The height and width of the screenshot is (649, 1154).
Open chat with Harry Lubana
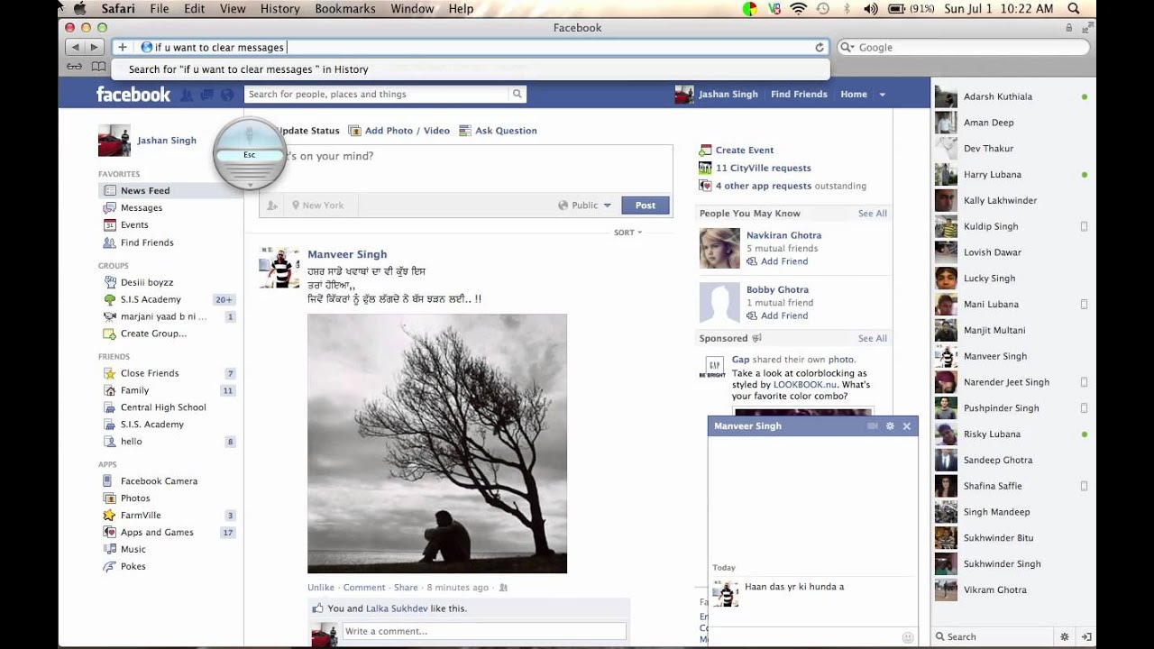(x=1012, y=175)
